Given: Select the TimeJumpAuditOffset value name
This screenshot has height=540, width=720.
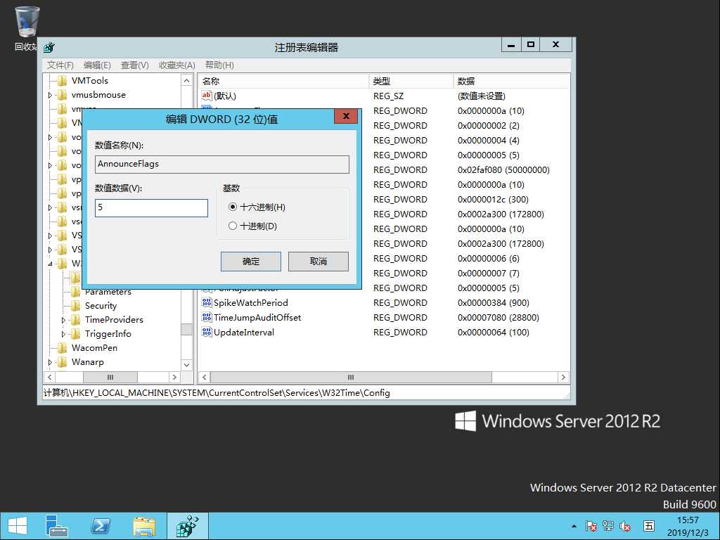Looking at the screenshot, I should [x=257, y=317].
